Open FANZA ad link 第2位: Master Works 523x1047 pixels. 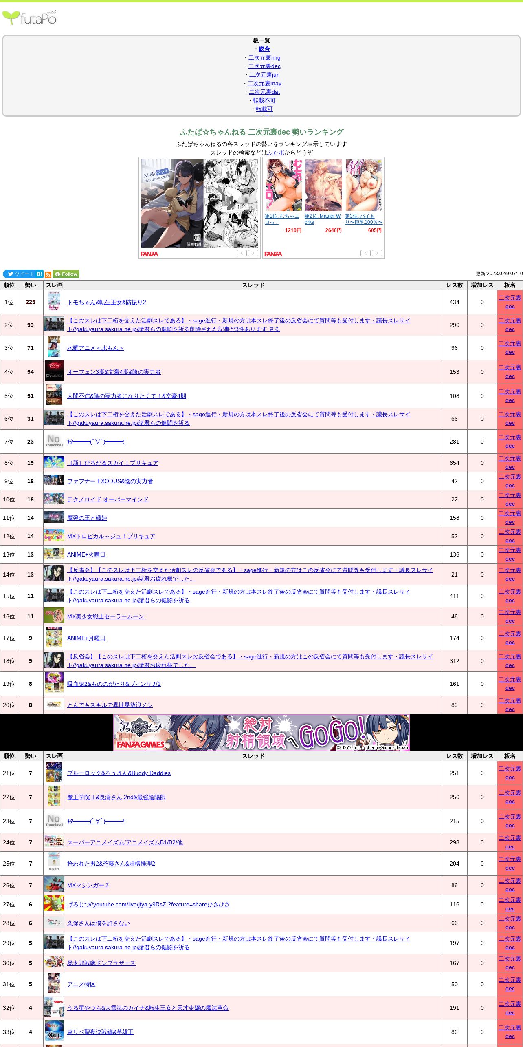tap(323, 219)
